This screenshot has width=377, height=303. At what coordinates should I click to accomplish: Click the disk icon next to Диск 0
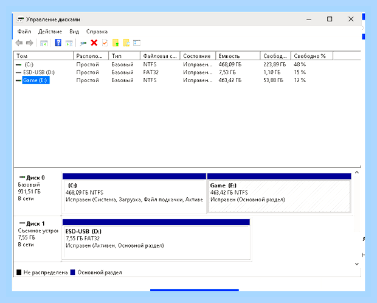click(22, 177)
